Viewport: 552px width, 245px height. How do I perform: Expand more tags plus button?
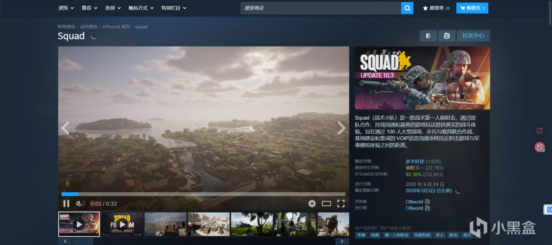(477, 235)
